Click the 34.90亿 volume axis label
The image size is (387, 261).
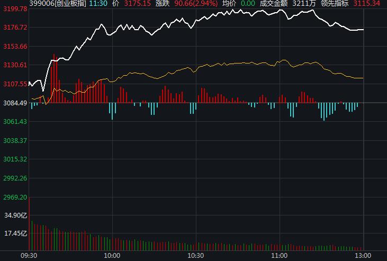coord(16,215)
